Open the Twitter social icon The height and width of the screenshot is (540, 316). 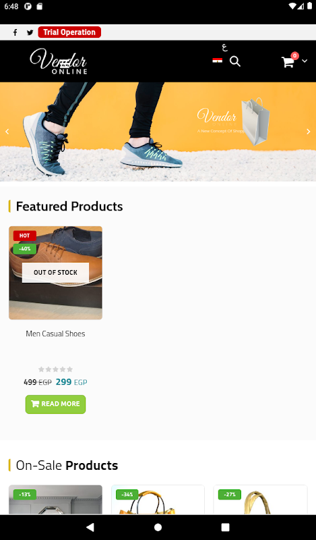tap(30, 32)
